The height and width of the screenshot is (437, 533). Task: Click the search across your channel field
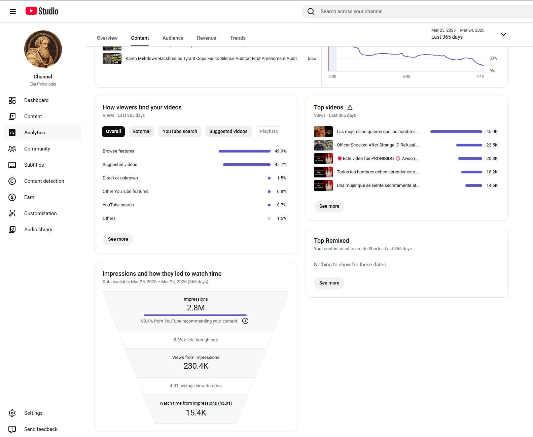tap(404, 11)
